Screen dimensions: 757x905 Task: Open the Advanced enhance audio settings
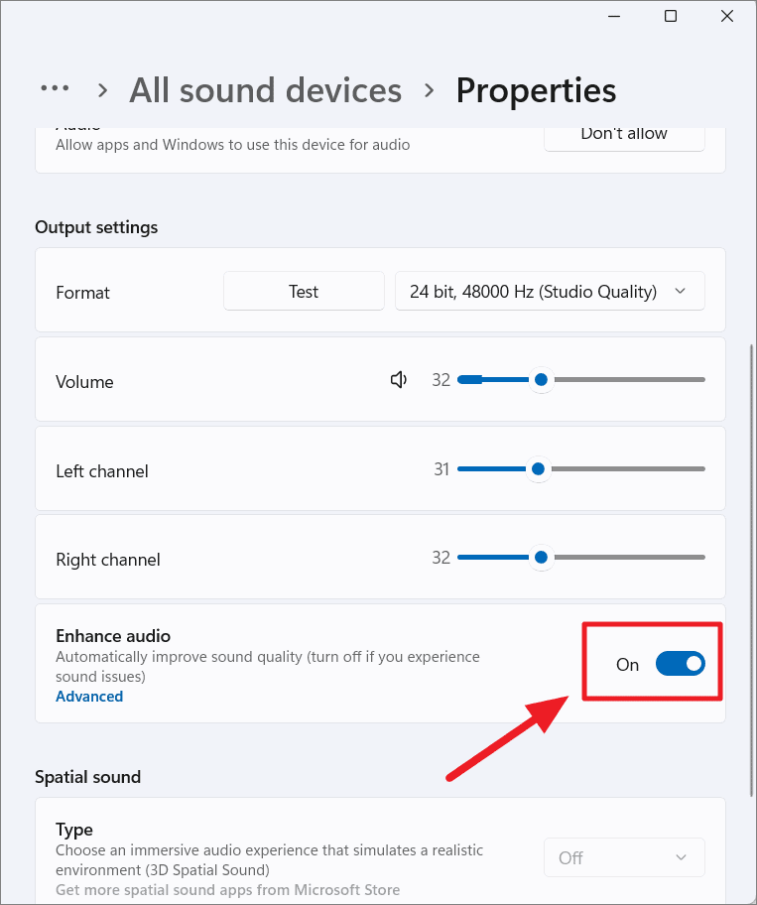[x=89, y=696]
